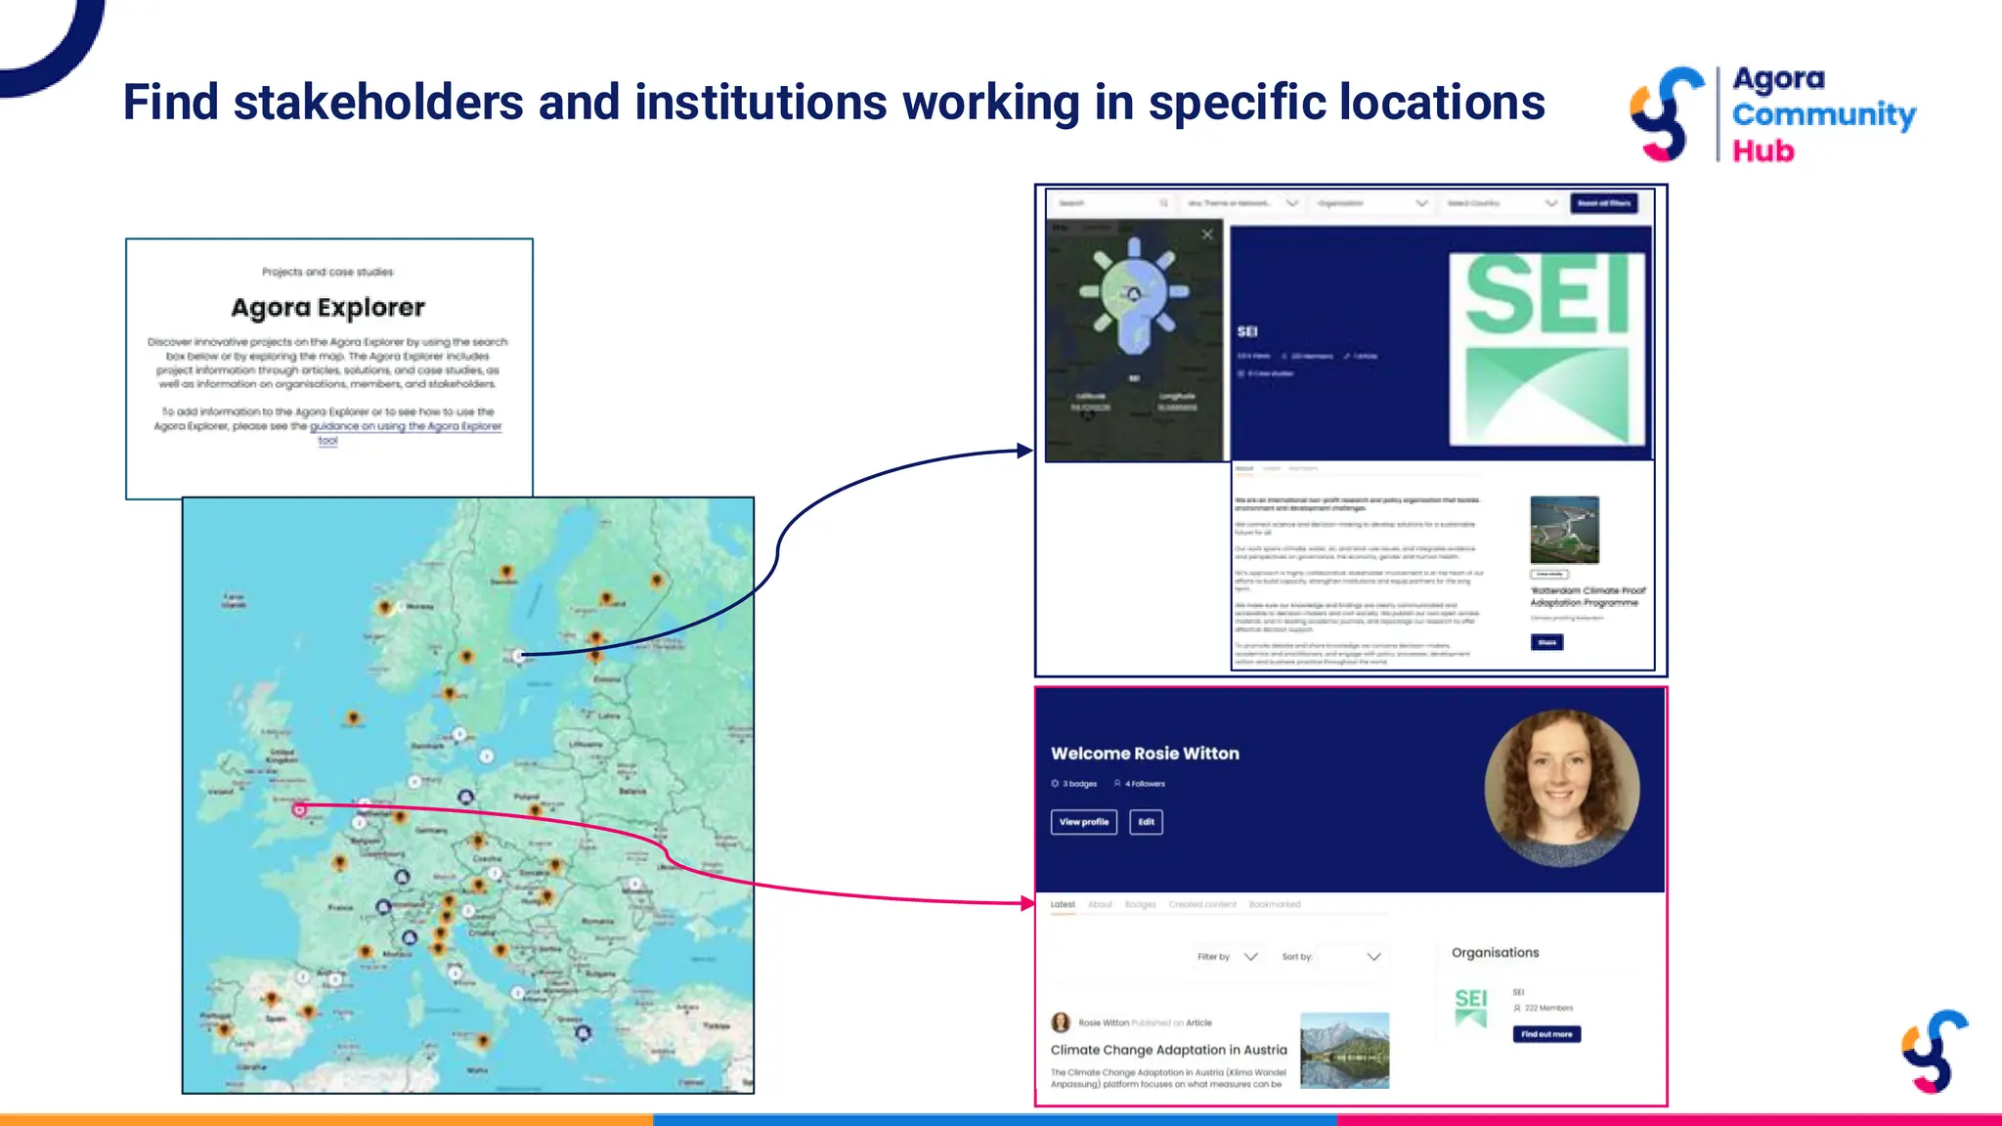Open the Rotterdam Climate Proof programme thumbnail
The width and height of the screenshot is (2002, 1126).
point(1564,530)
